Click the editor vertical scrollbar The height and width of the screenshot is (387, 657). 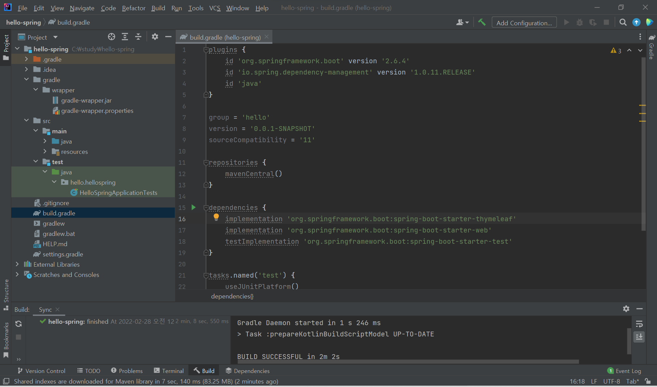[643, 144]
